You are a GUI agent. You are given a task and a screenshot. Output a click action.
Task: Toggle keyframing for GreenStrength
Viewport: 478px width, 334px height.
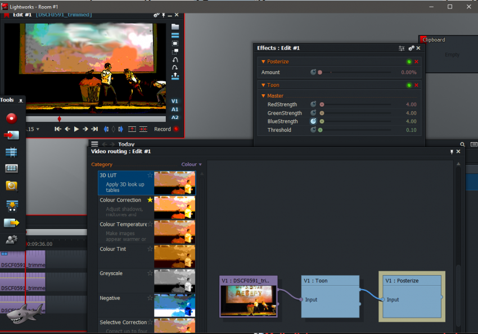[313, 113]
